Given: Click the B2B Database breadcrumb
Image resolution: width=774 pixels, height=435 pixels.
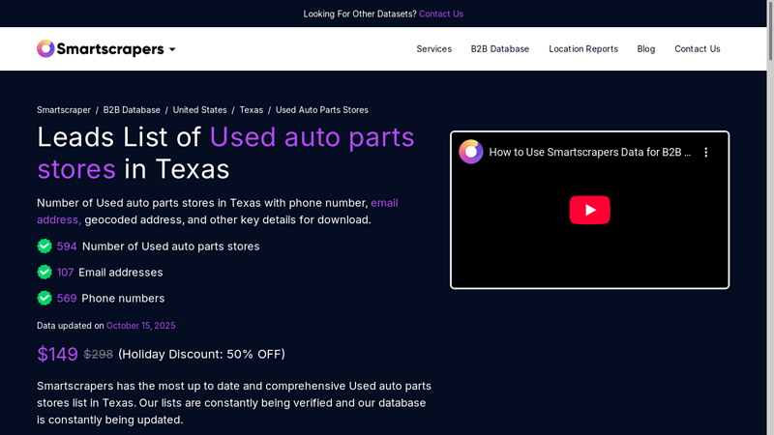Looking at the screenshot, I should 132,110.
